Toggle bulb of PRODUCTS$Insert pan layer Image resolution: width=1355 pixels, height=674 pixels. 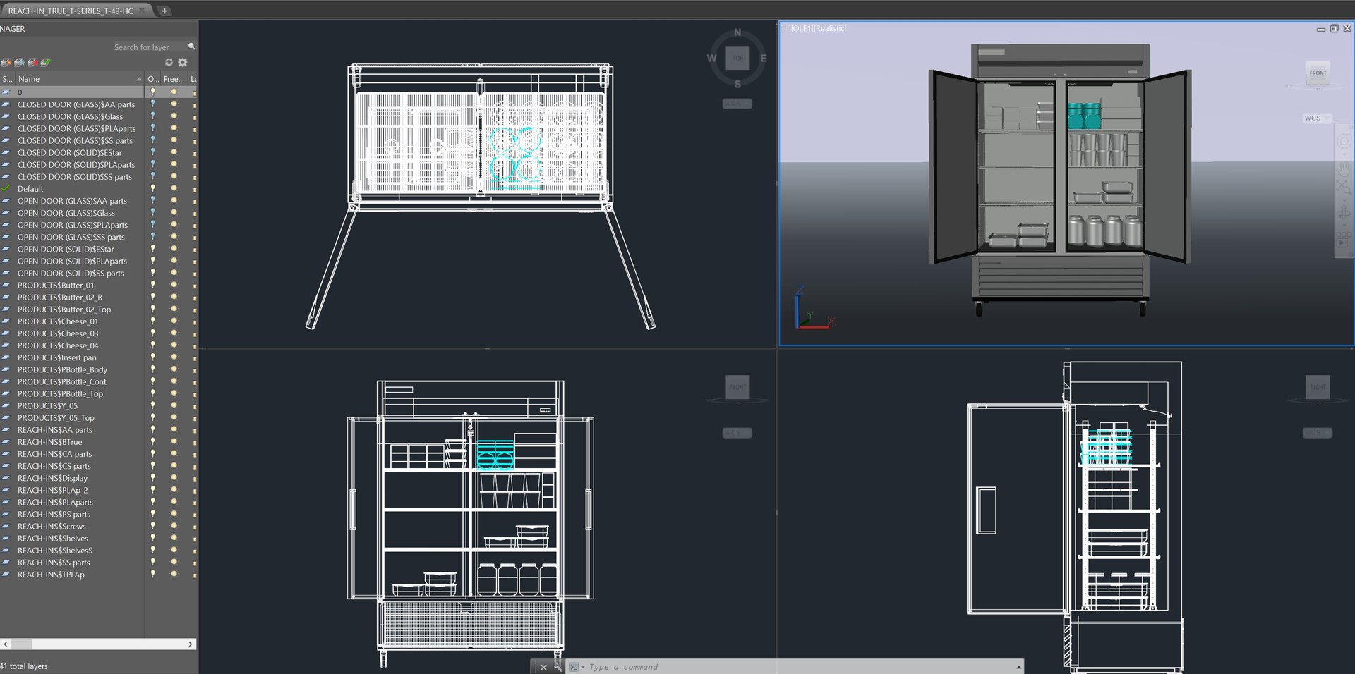click(x=152, y=357)
